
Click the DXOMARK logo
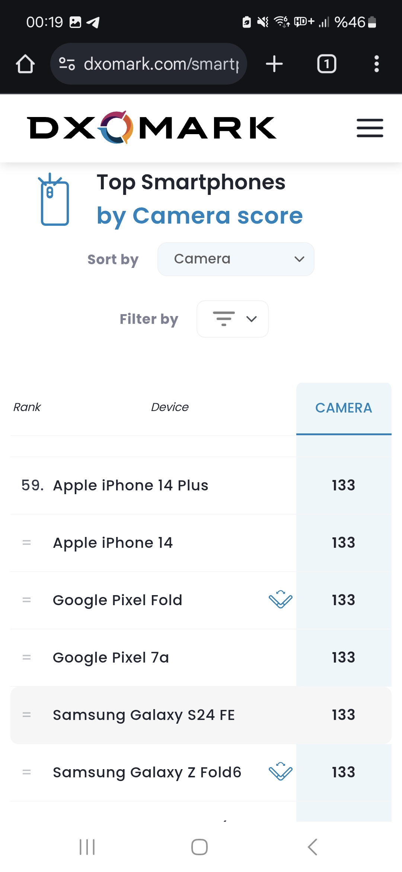point(152,128)
